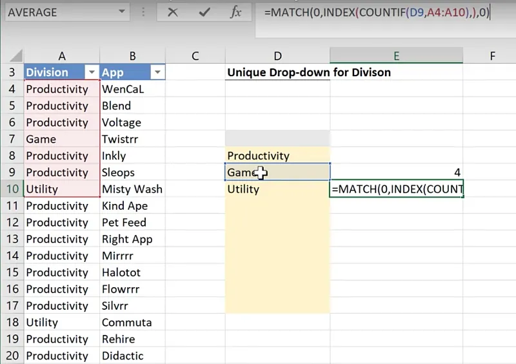Select column F header

click(x=491, y=56)
